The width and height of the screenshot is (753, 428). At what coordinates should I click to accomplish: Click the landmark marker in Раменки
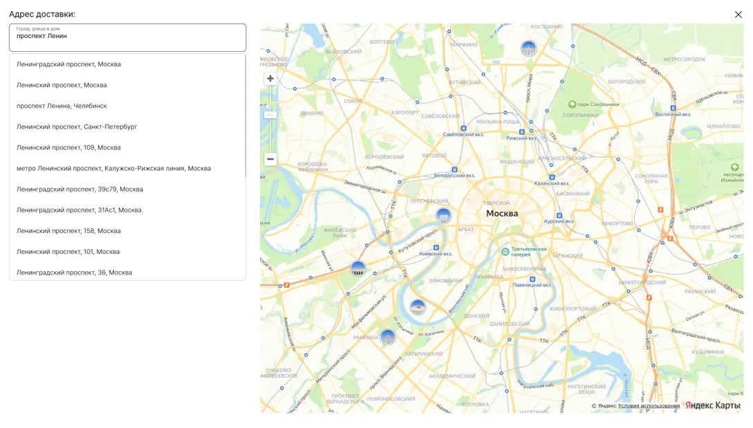[388, 337]
